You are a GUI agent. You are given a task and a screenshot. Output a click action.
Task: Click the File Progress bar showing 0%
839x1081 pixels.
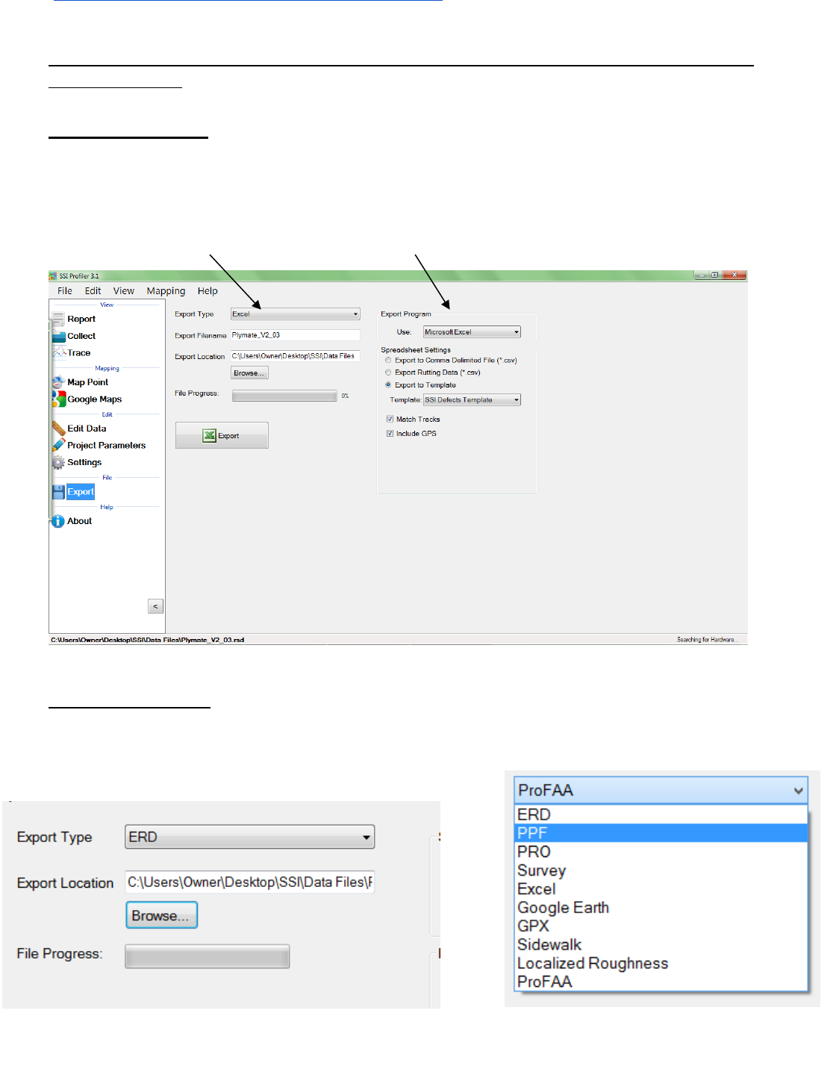point(284,396)
